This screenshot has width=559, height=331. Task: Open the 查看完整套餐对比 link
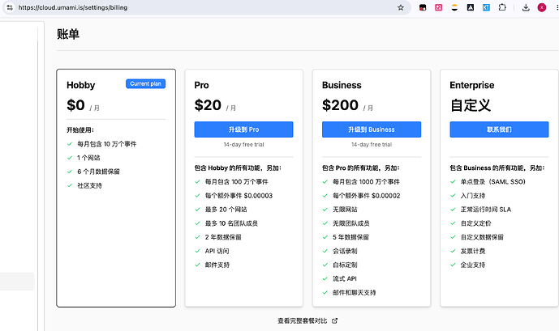point(302,320)
